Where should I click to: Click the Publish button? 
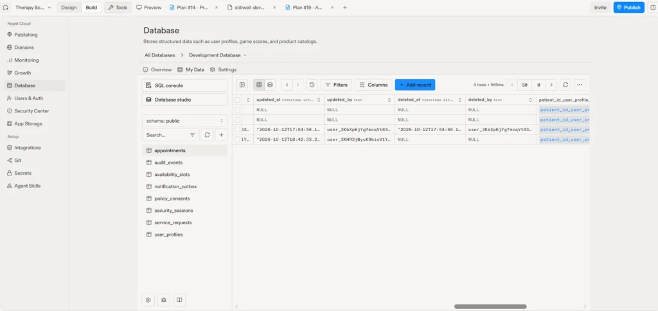point(628,8)
